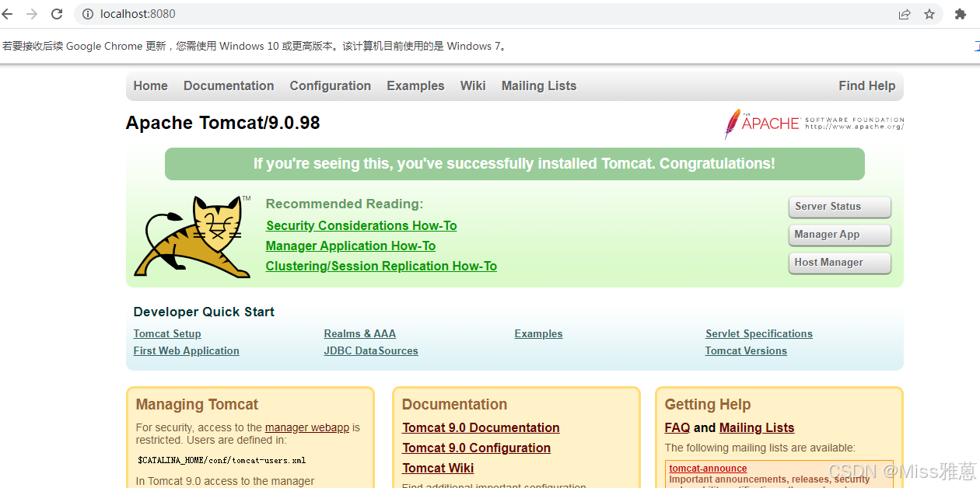980x488 pixels.
Task: Open the Home tab of Tomcat site
Action: coord(150,85)
